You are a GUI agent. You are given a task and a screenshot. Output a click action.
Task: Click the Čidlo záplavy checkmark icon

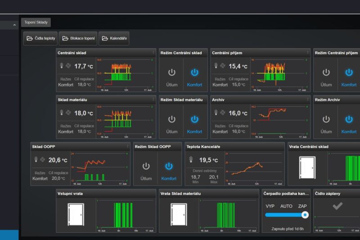tap(337, 206)
